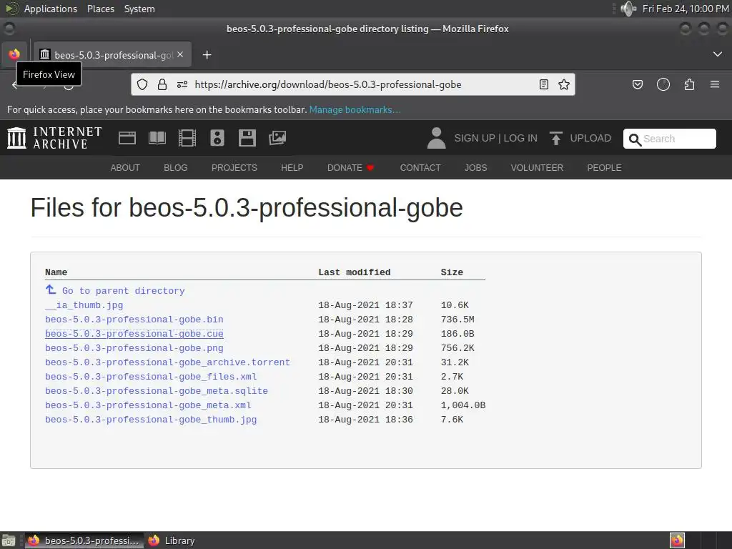This screenshot has width=732, height=549.
Task: Expand the list all tabs chevron
Action: 718,54
